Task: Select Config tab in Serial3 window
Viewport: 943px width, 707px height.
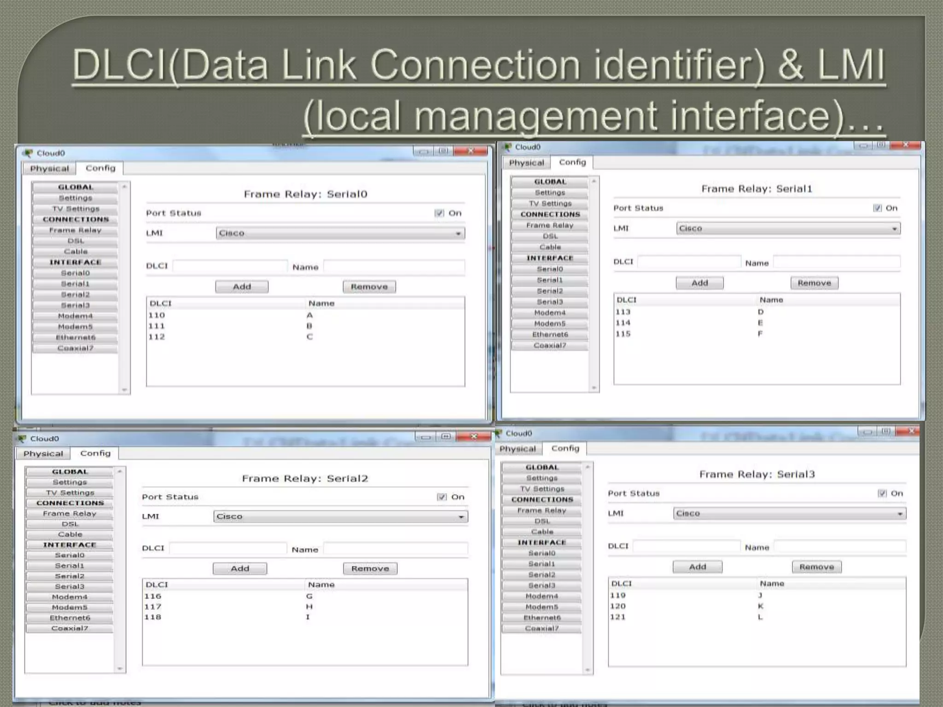Action: pyautogui.click(x=565, y=448)
